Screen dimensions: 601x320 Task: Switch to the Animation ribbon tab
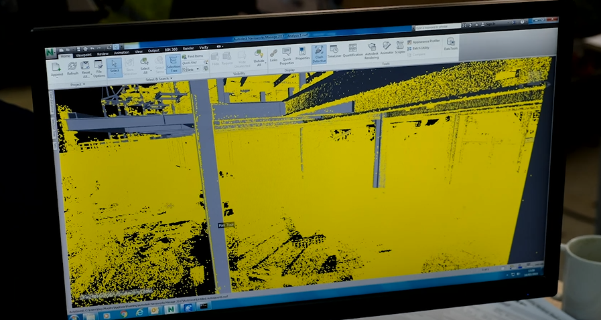121,53
